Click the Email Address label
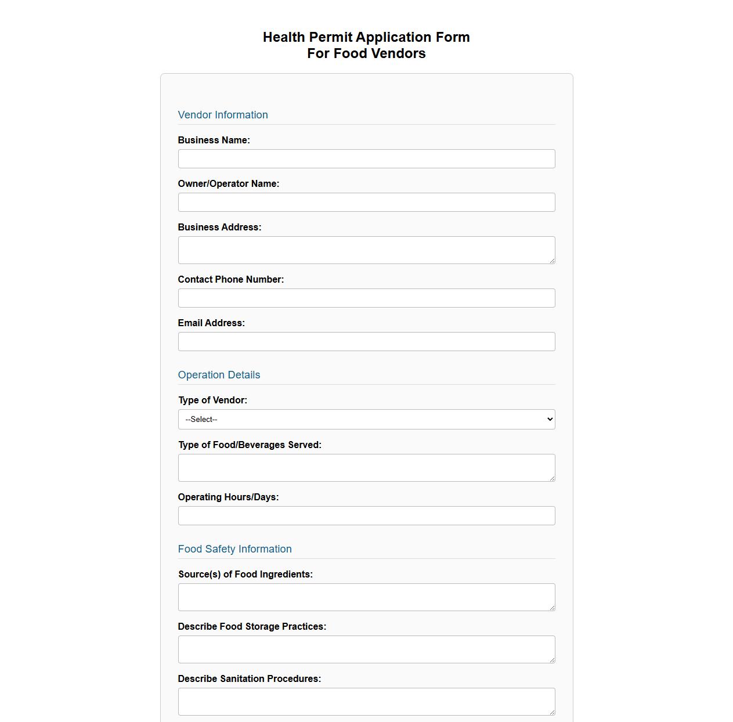 point(211,323)
